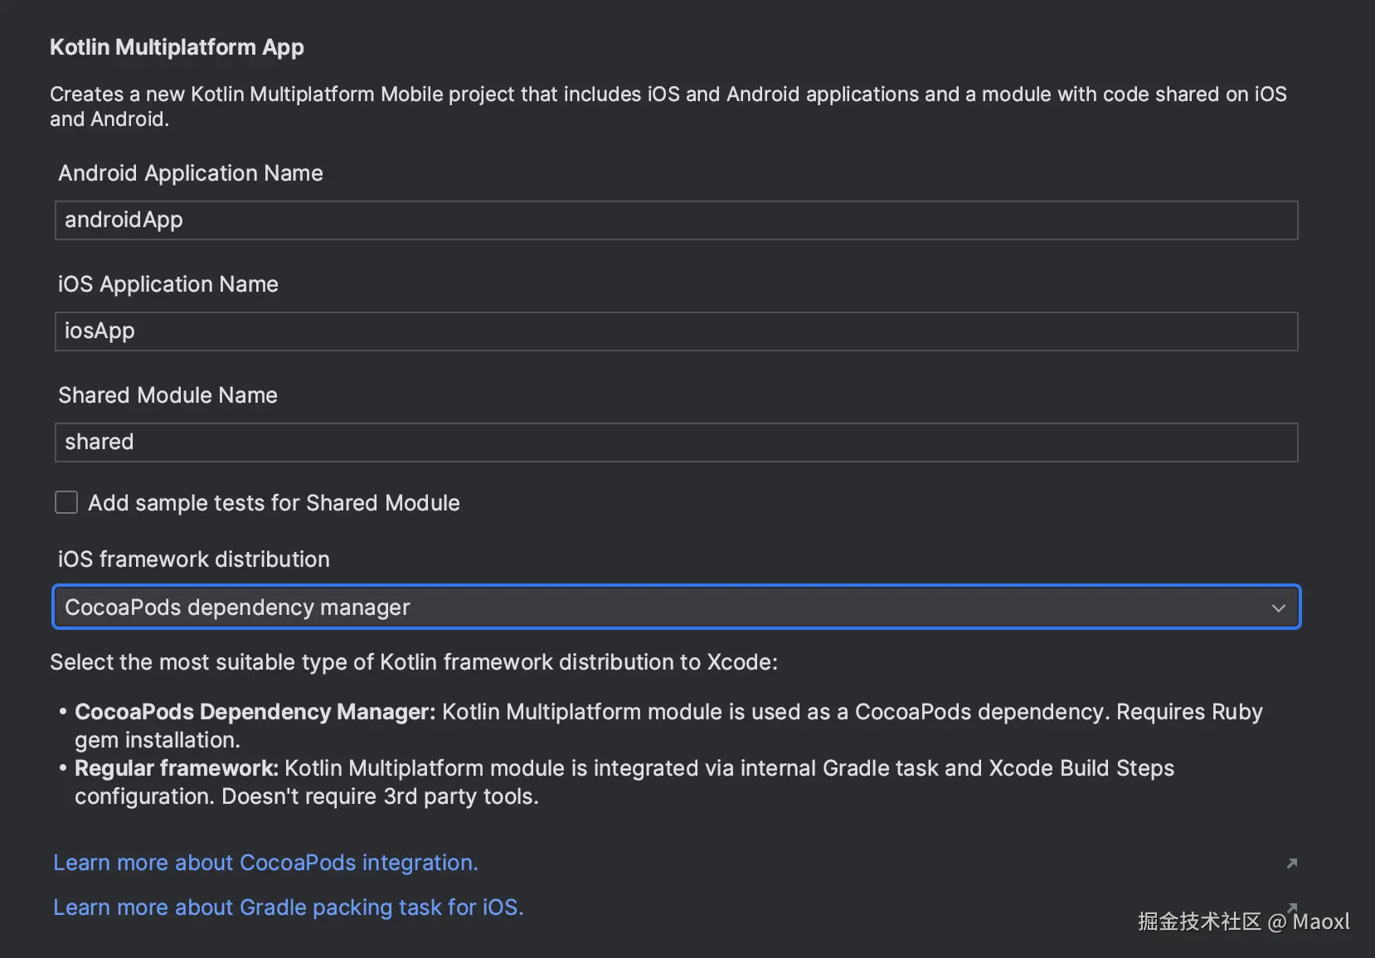Open 'Learn more about CocoaPods integration' link
1375x958 pixels.
(x=265, y=863)
